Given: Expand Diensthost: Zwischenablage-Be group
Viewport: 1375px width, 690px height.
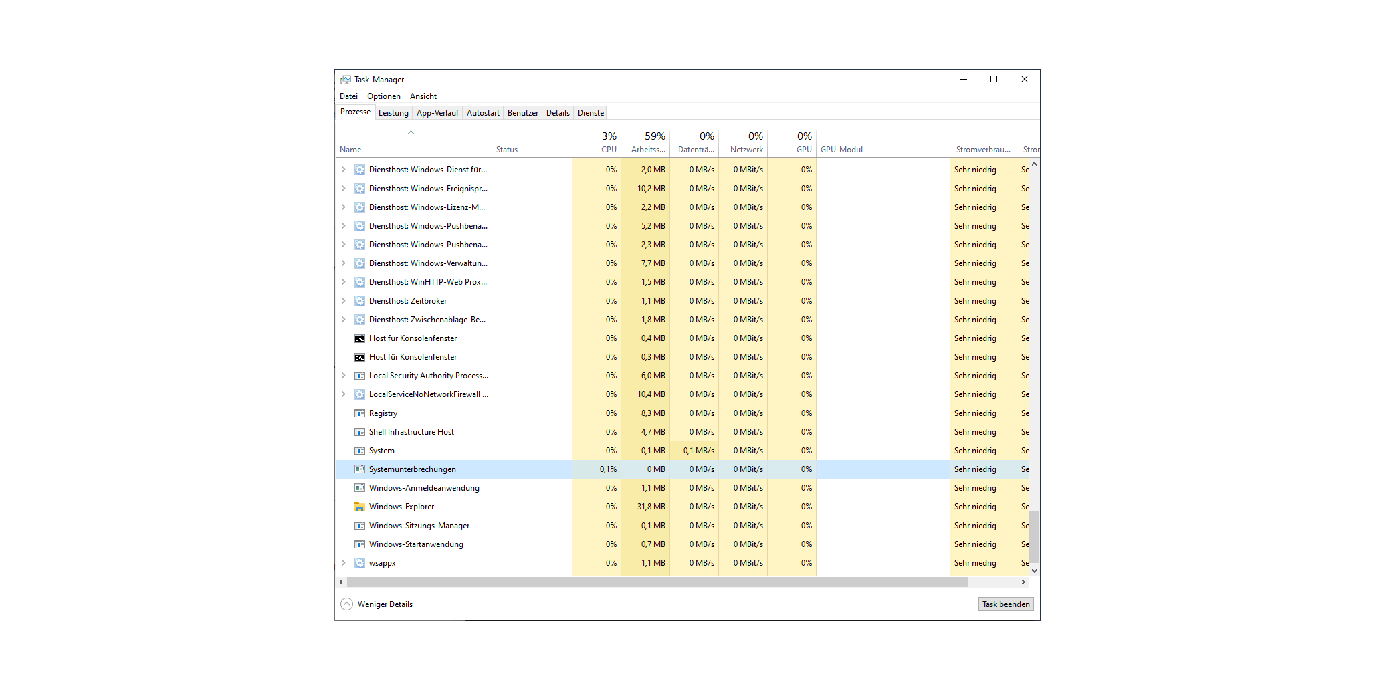Looking at the screenshot, I should point(344,320).
